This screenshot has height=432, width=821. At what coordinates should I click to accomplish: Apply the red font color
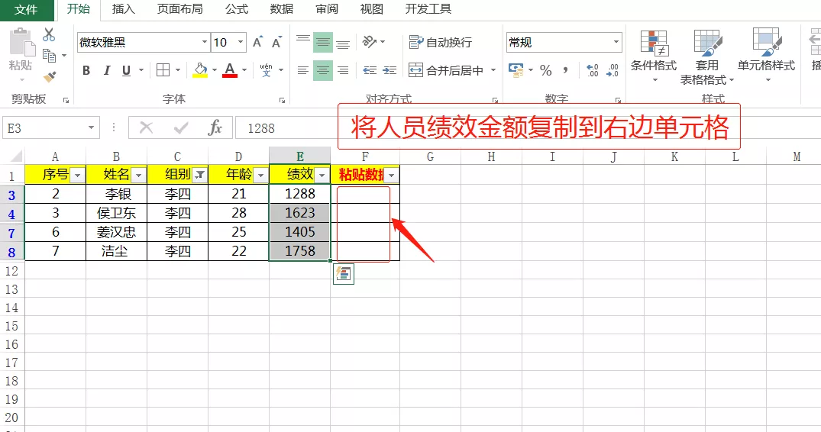tap(230, 70)
